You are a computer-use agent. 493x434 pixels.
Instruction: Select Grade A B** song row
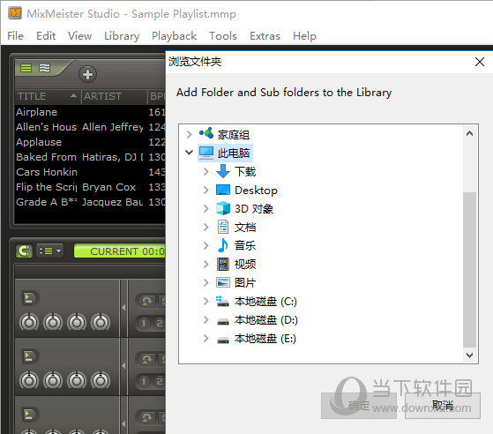(x=90, y=202)
